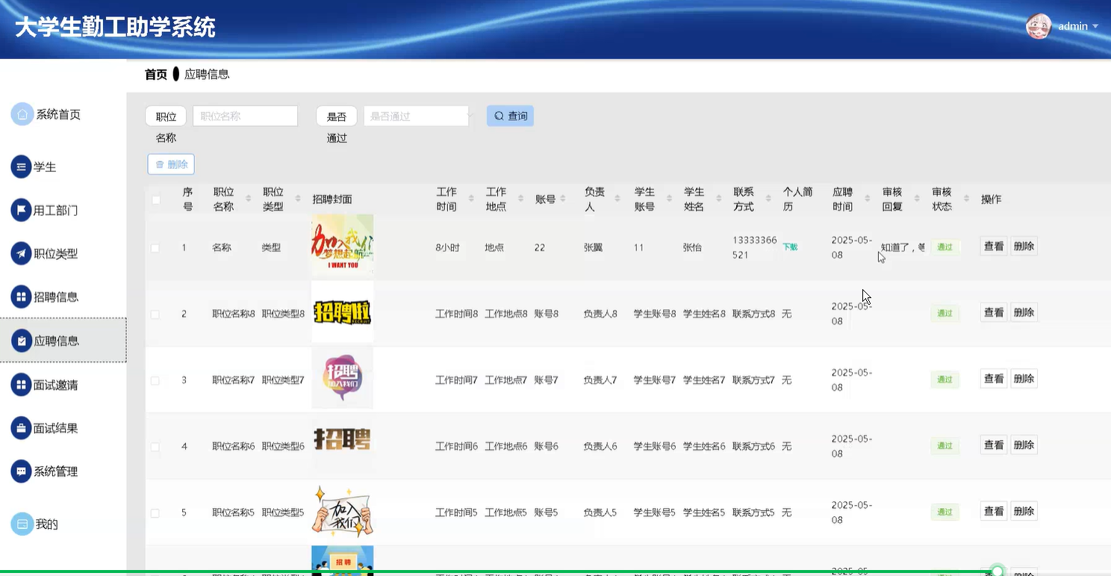Image resolution: width=1111 pixels, height=576 pixels.
Task: Click the 加入我们 recruitment cover thumbnail in row 1
Action: point(342,245)
